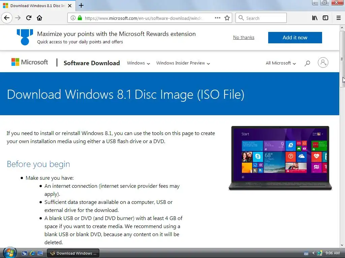Click the green padlock security icon
Viewport: 345px width, 258px height.
80,18
